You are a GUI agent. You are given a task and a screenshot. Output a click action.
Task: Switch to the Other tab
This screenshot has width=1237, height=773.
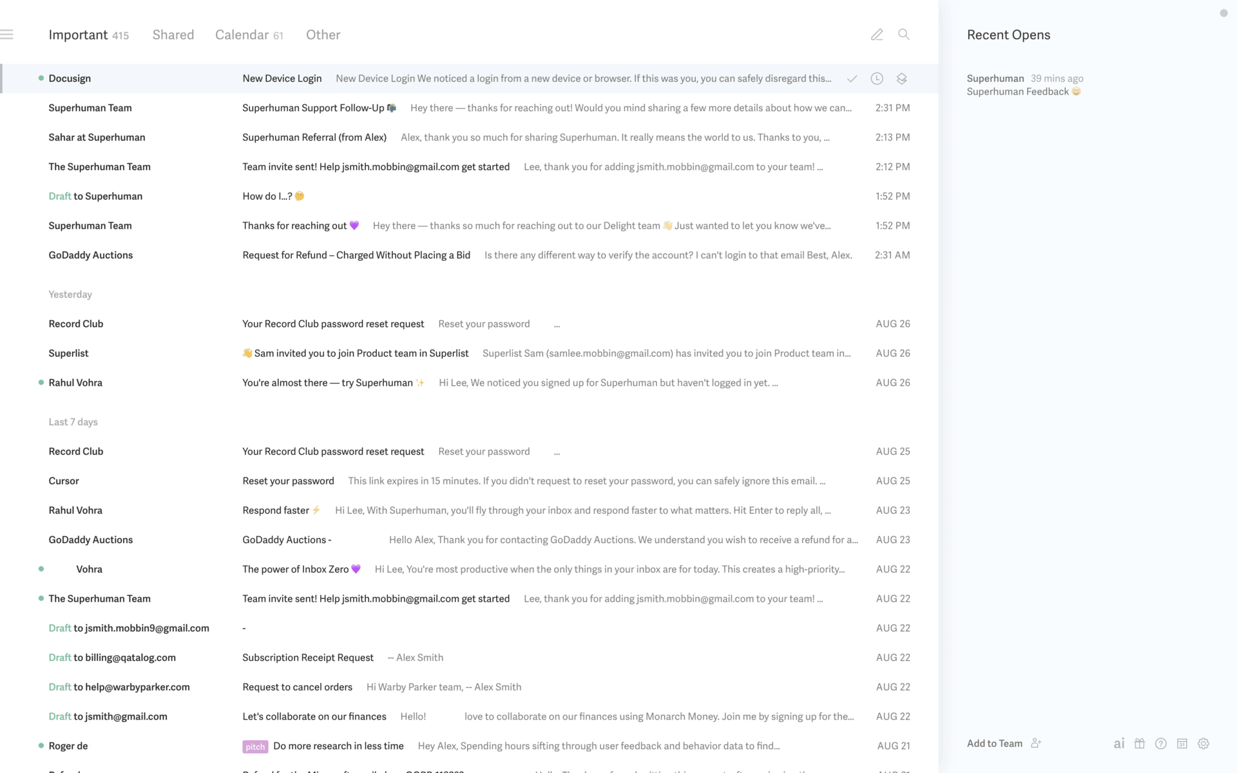(323, 35)
